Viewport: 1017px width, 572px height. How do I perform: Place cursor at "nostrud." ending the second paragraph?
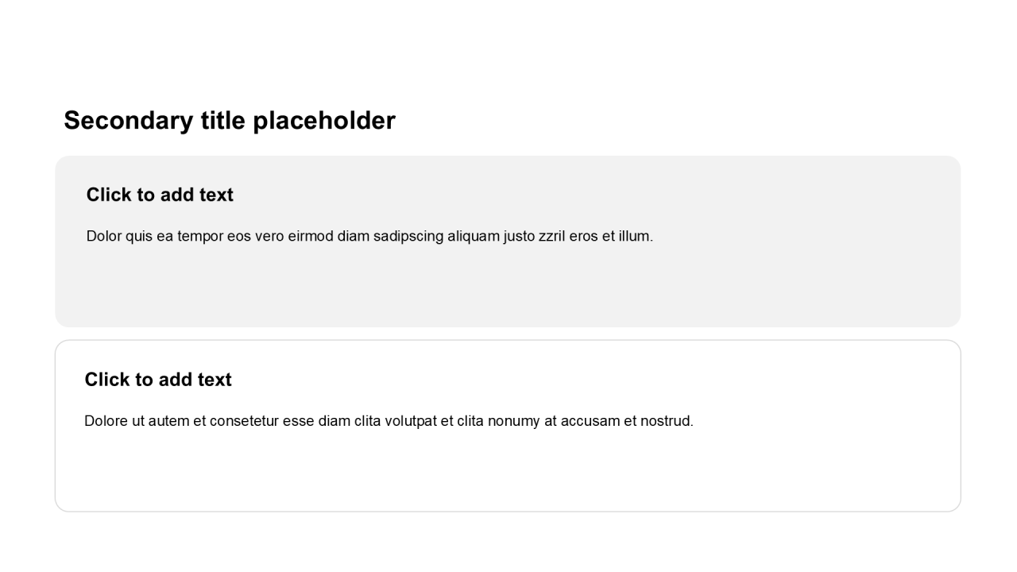(669, 421)
